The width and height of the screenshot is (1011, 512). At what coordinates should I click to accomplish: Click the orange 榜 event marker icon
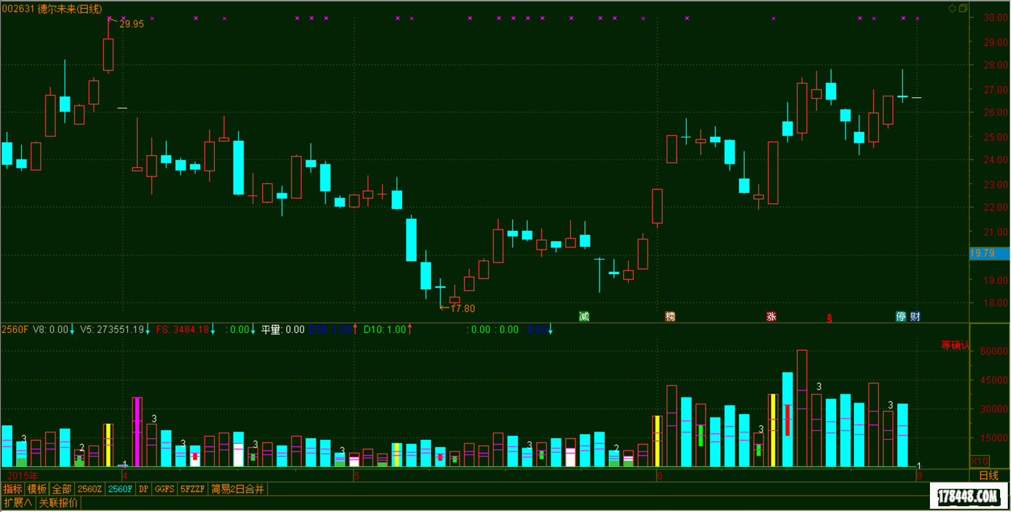coord(670,316)
